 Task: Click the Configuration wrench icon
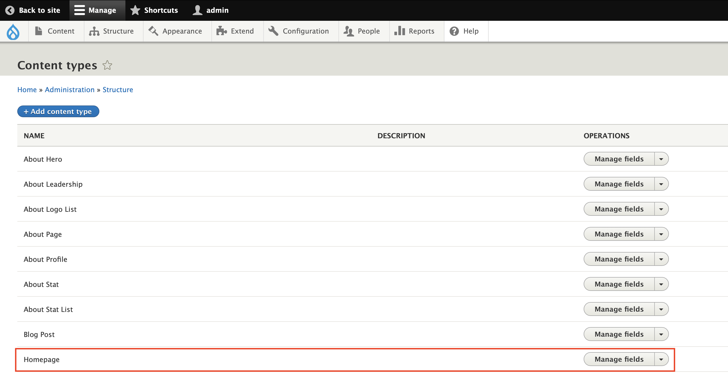(273, 31)
